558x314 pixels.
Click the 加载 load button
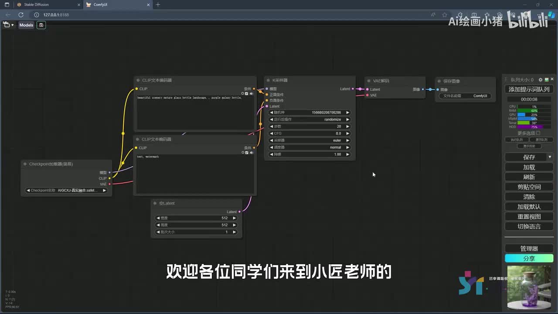[x=529, y=167]
